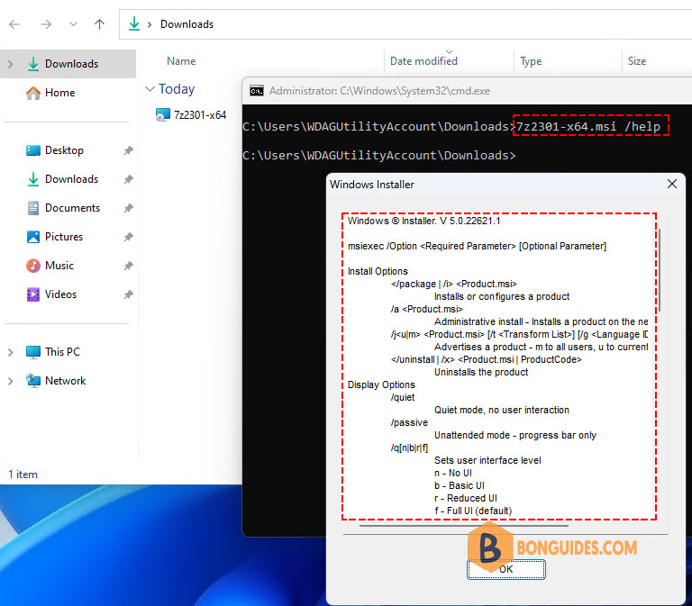Collapse the Today file group

(x=150, y=89)
